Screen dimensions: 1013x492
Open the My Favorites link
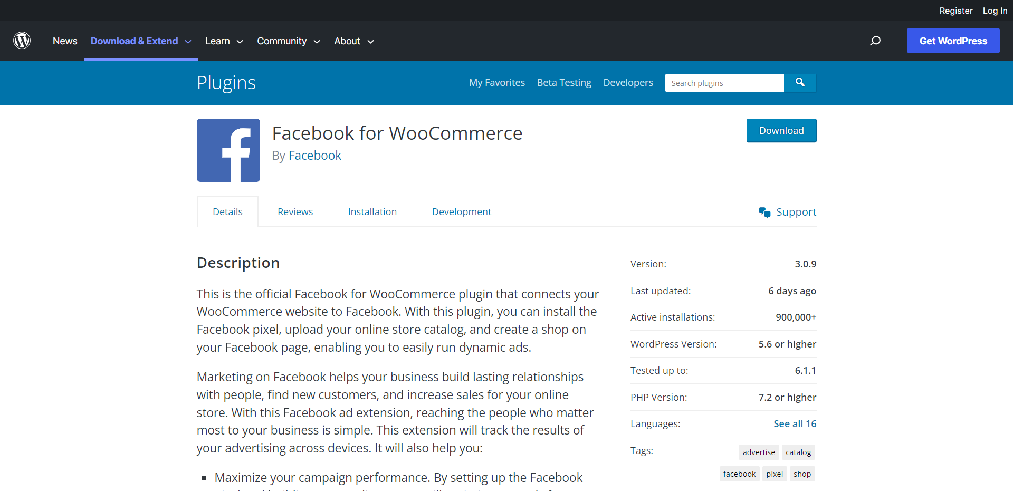[497, 83]
